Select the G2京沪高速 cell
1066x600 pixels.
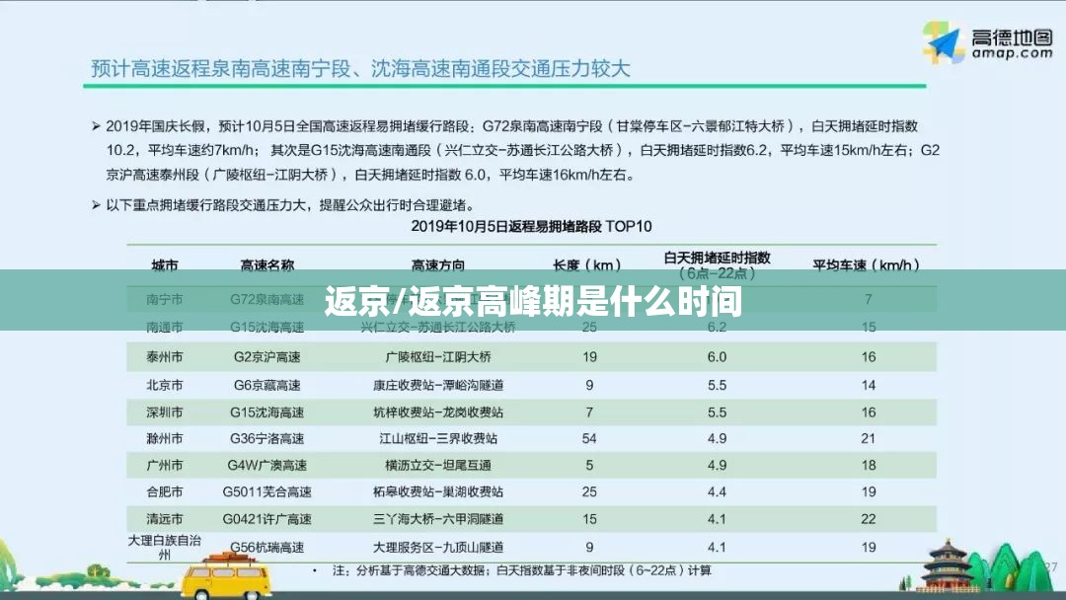tap(267, 356)
